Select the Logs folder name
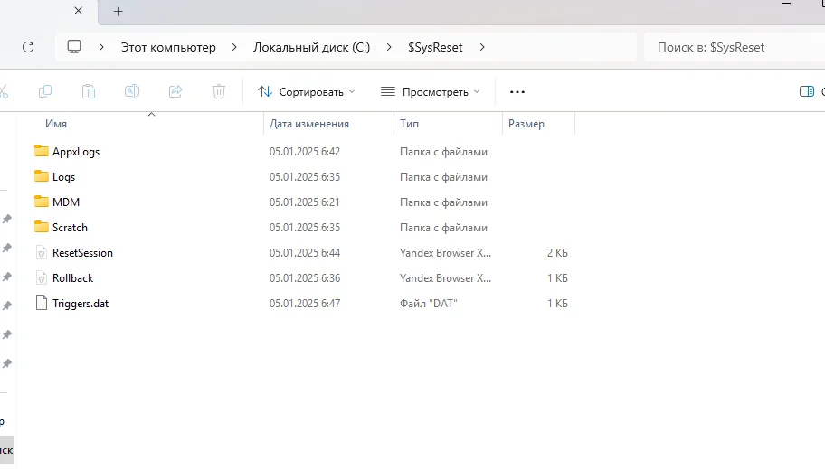825x469 pixels. pyautogui.click(x=63, y=177)
